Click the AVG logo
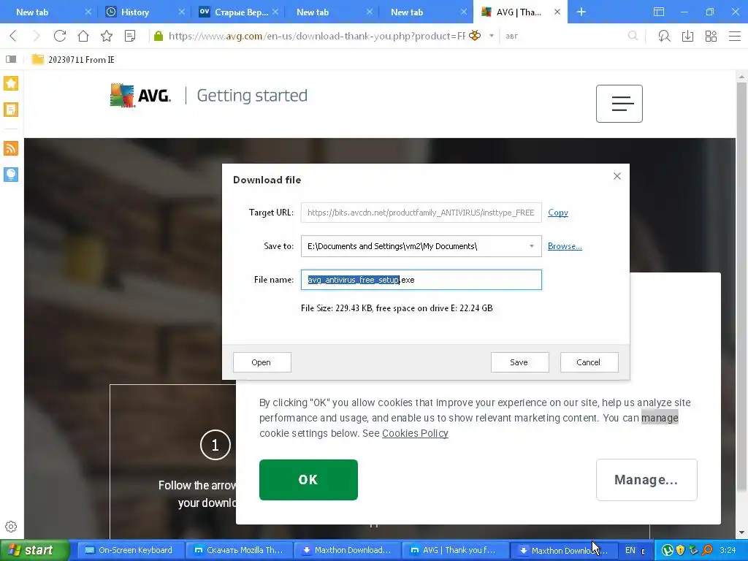The image size is (748, 561). pyautogui.click(x=140, y=96)
